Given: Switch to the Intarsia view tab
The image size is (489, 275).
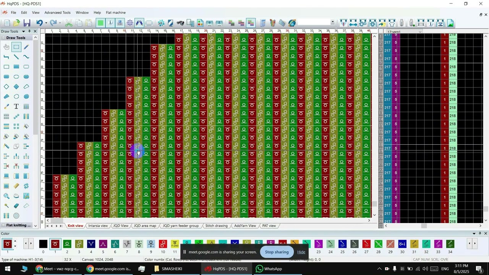Looking at the screenshot, I should pos(98,226).
